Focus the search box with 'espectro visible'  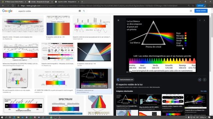(x=48, y=11)
